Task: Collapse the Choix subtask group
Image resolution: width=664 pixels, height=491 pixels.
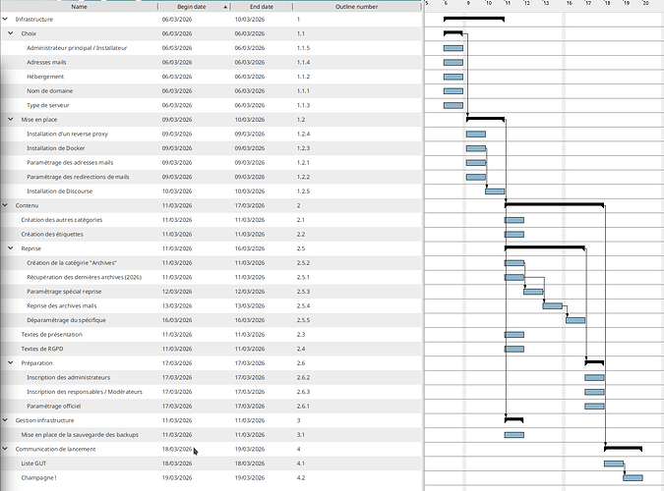Action: [12, 33]
